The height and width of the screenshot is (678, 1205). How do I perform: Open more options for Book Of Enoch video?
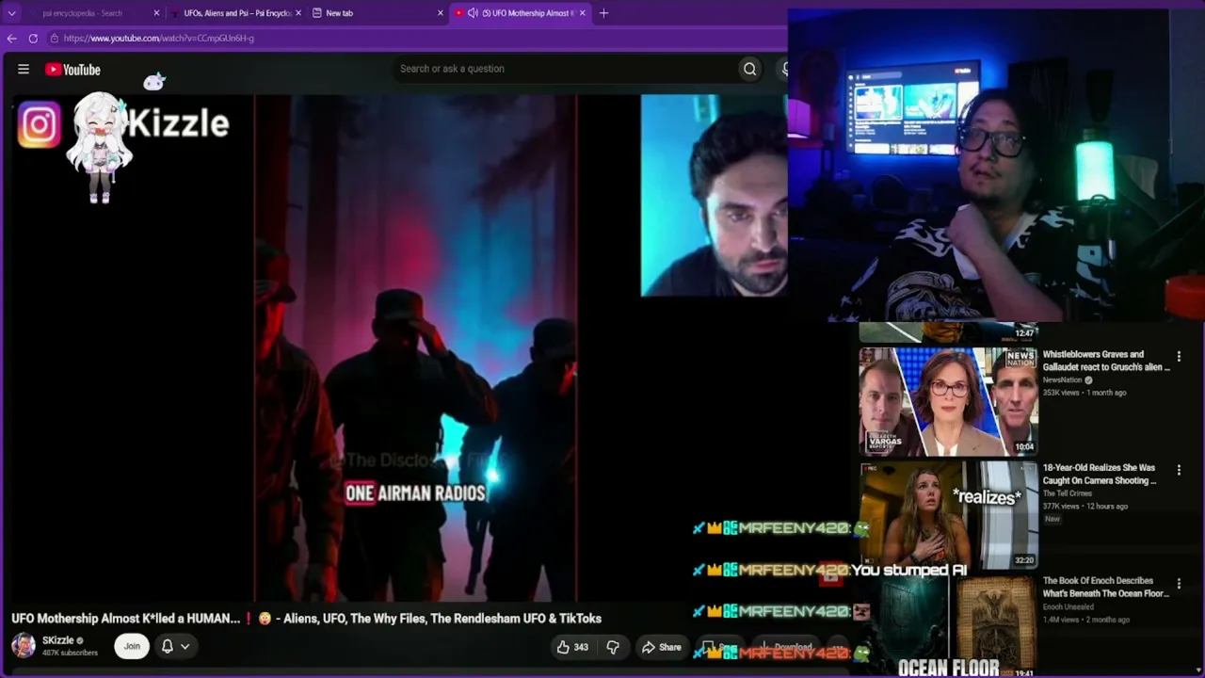(1179, 584)
